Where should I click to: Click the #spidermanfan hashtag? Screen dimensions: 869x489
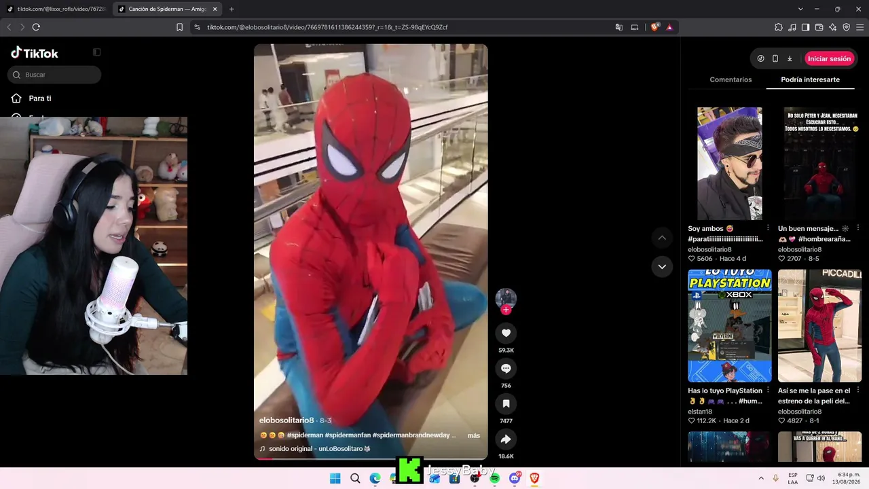click(x=348, y=435)
